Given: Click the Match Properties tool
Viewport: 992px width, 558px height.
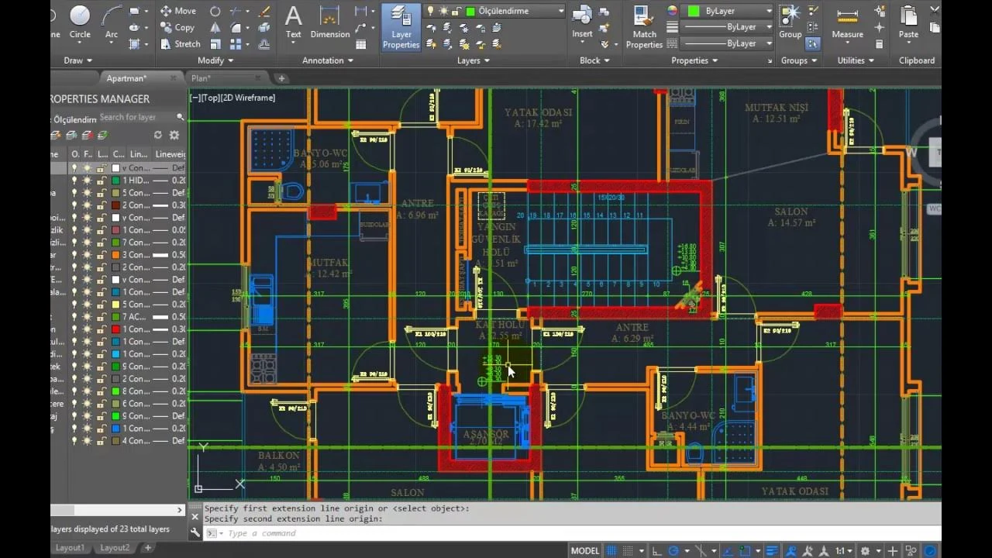Looking at the screenshot, I should 644,27.
